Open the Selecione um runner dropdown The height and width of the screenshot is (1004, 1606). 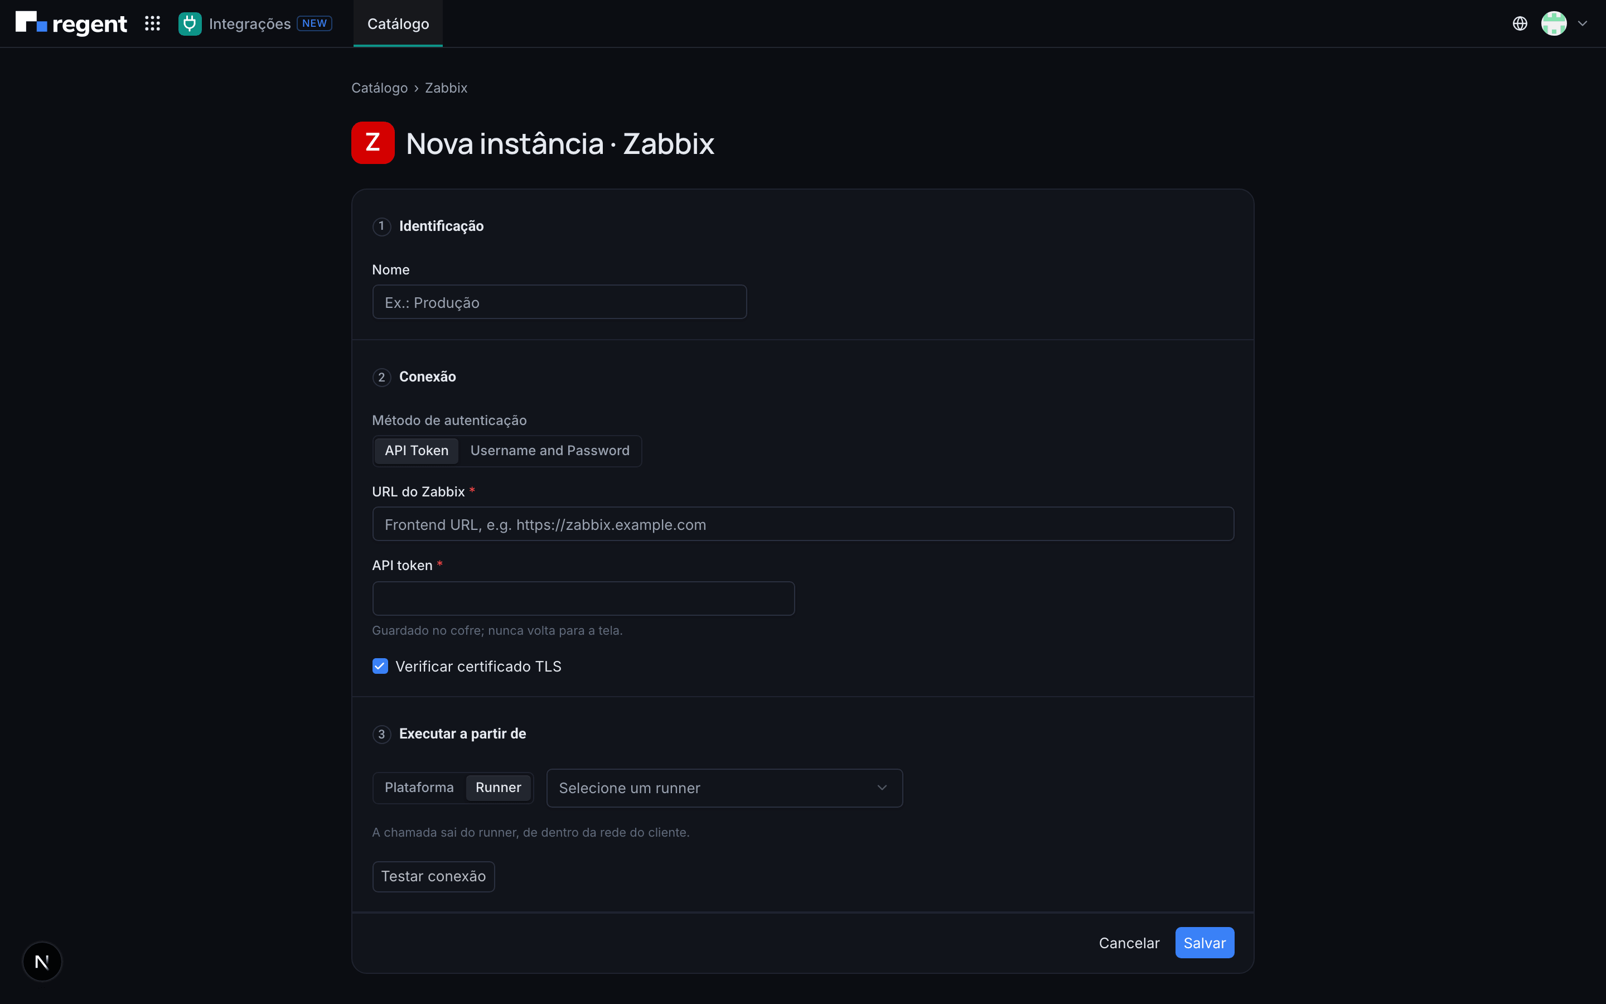pos(725,788)
